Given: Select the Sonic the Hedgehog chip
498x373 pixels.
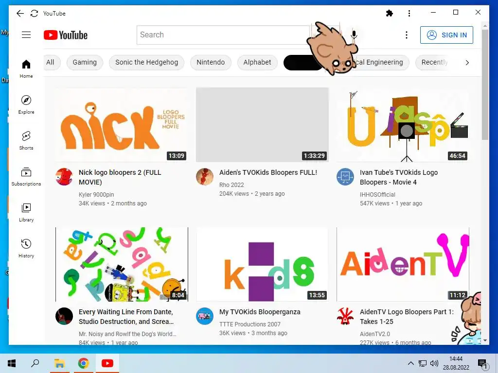Looking at the screenshot, I should pyautogui.click(x=146, y=63).
